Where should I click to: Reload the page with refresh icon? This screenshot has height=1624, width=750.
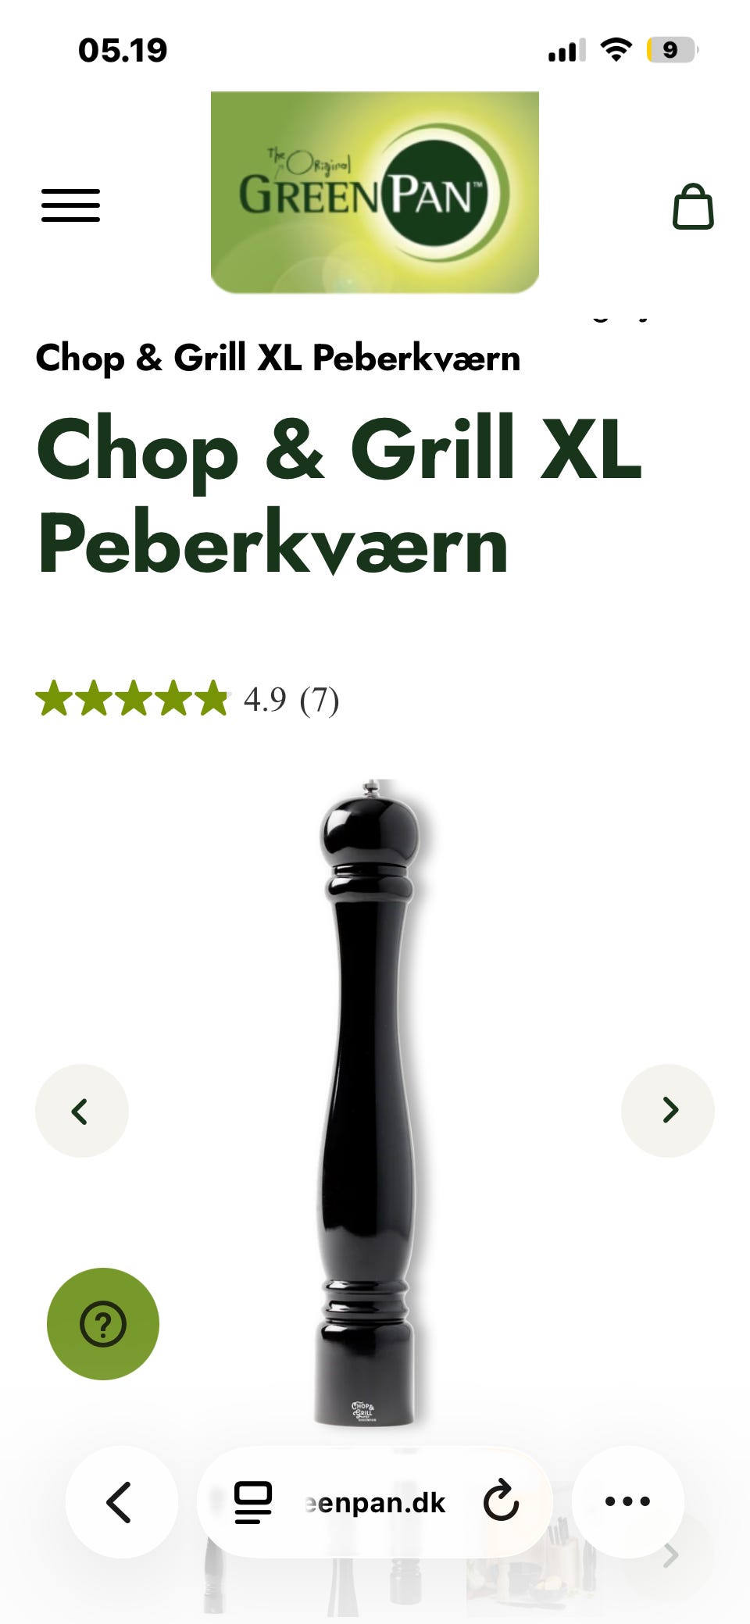tap(501, 1501)
